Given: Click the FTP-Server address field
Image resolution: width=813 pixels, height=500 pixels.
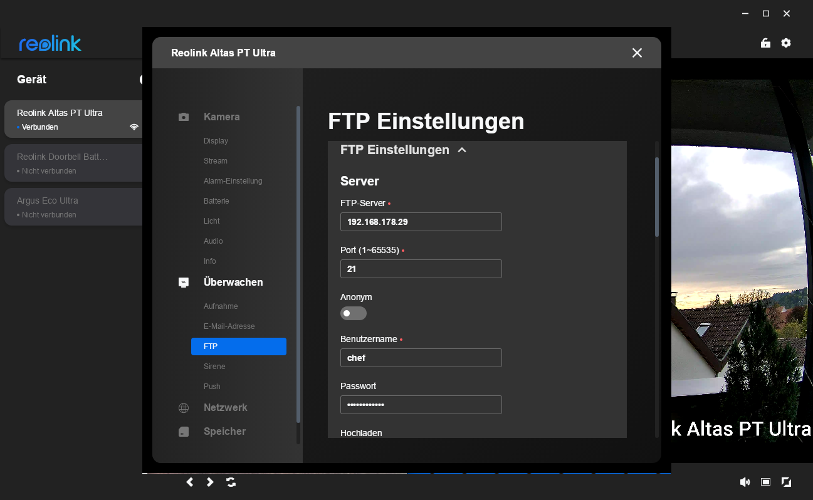Looking at the screenshot, I should [x=421, y=222].
